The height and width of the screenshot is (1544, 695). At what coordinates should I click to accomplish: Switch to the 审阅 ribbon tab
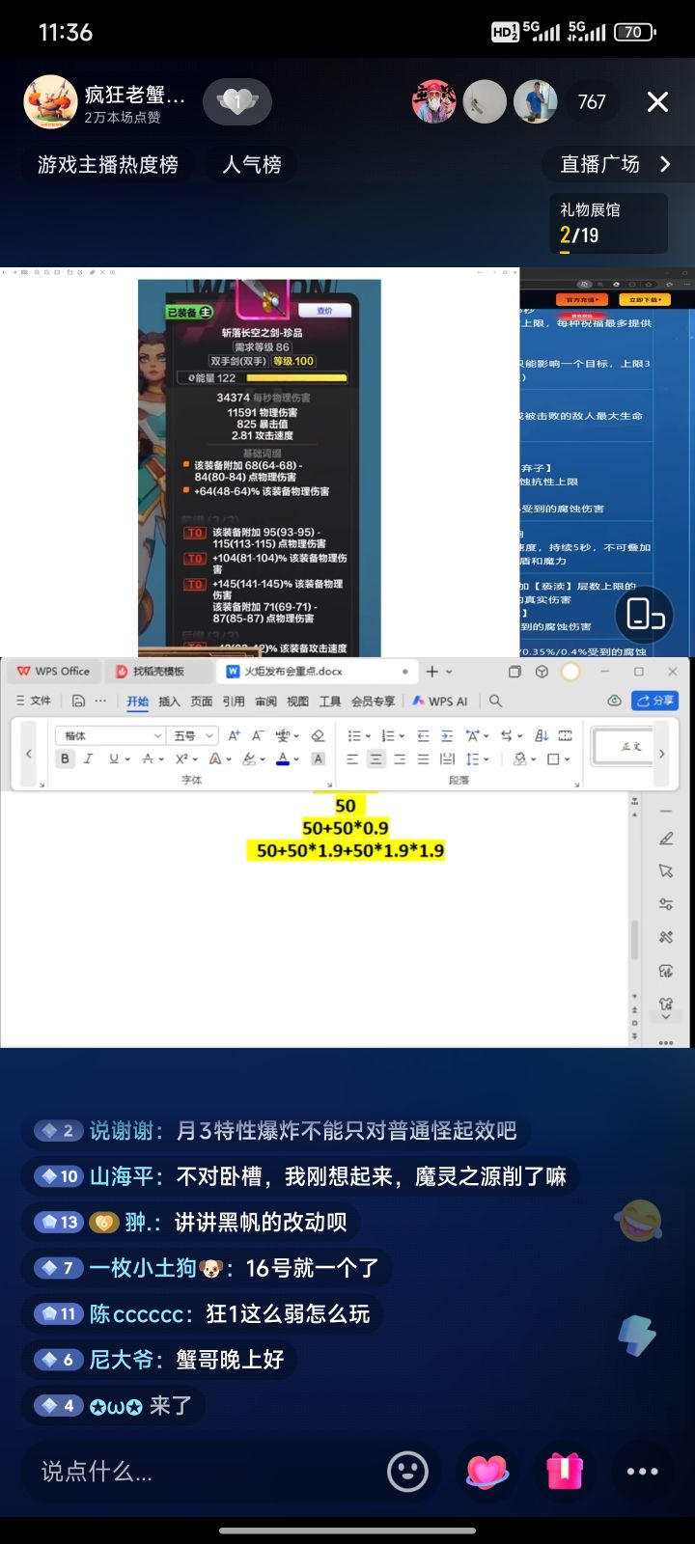click(x=265, y=701)
